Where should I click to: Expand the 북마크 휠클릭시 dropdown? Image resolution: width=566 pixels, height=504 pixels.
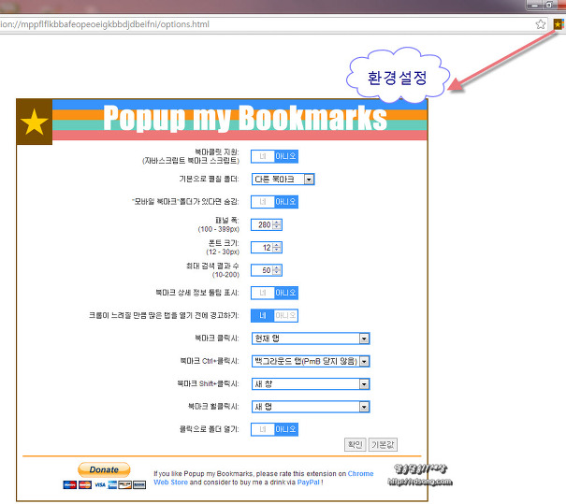tap(312, 407)
